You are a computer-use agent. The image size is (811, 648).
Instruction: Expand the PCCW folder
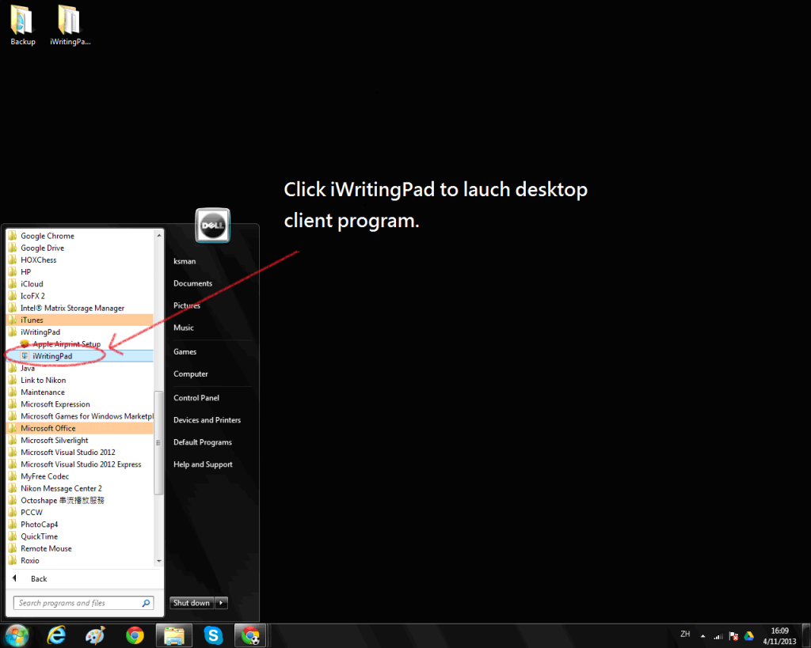(x=80, y=513)
